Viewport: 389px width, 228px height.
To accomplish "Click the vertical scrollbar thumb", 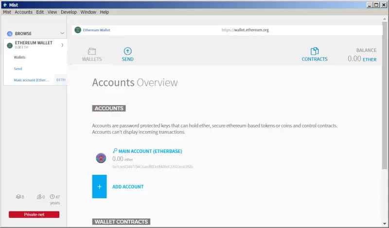I will (385, 95).
